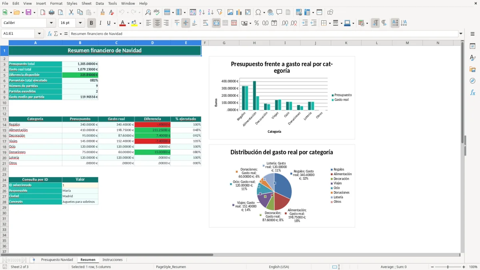Open the Function Wizard fx icon
480x270 pixels.
click(50, 34)
